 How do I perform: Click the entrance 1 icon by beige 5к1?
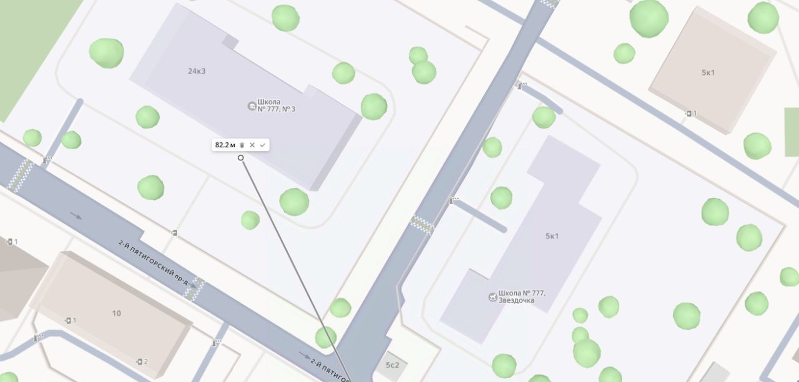(x=689, y=114)
